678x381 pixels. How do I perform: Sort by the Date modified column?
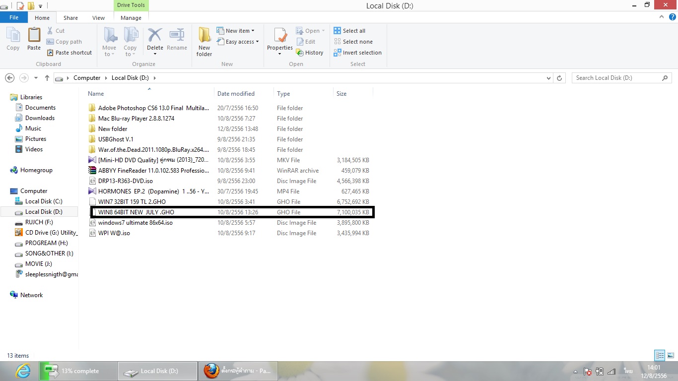click(244, 93)
